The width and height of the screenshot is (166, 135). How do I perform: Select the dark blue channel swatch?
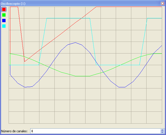4,21
